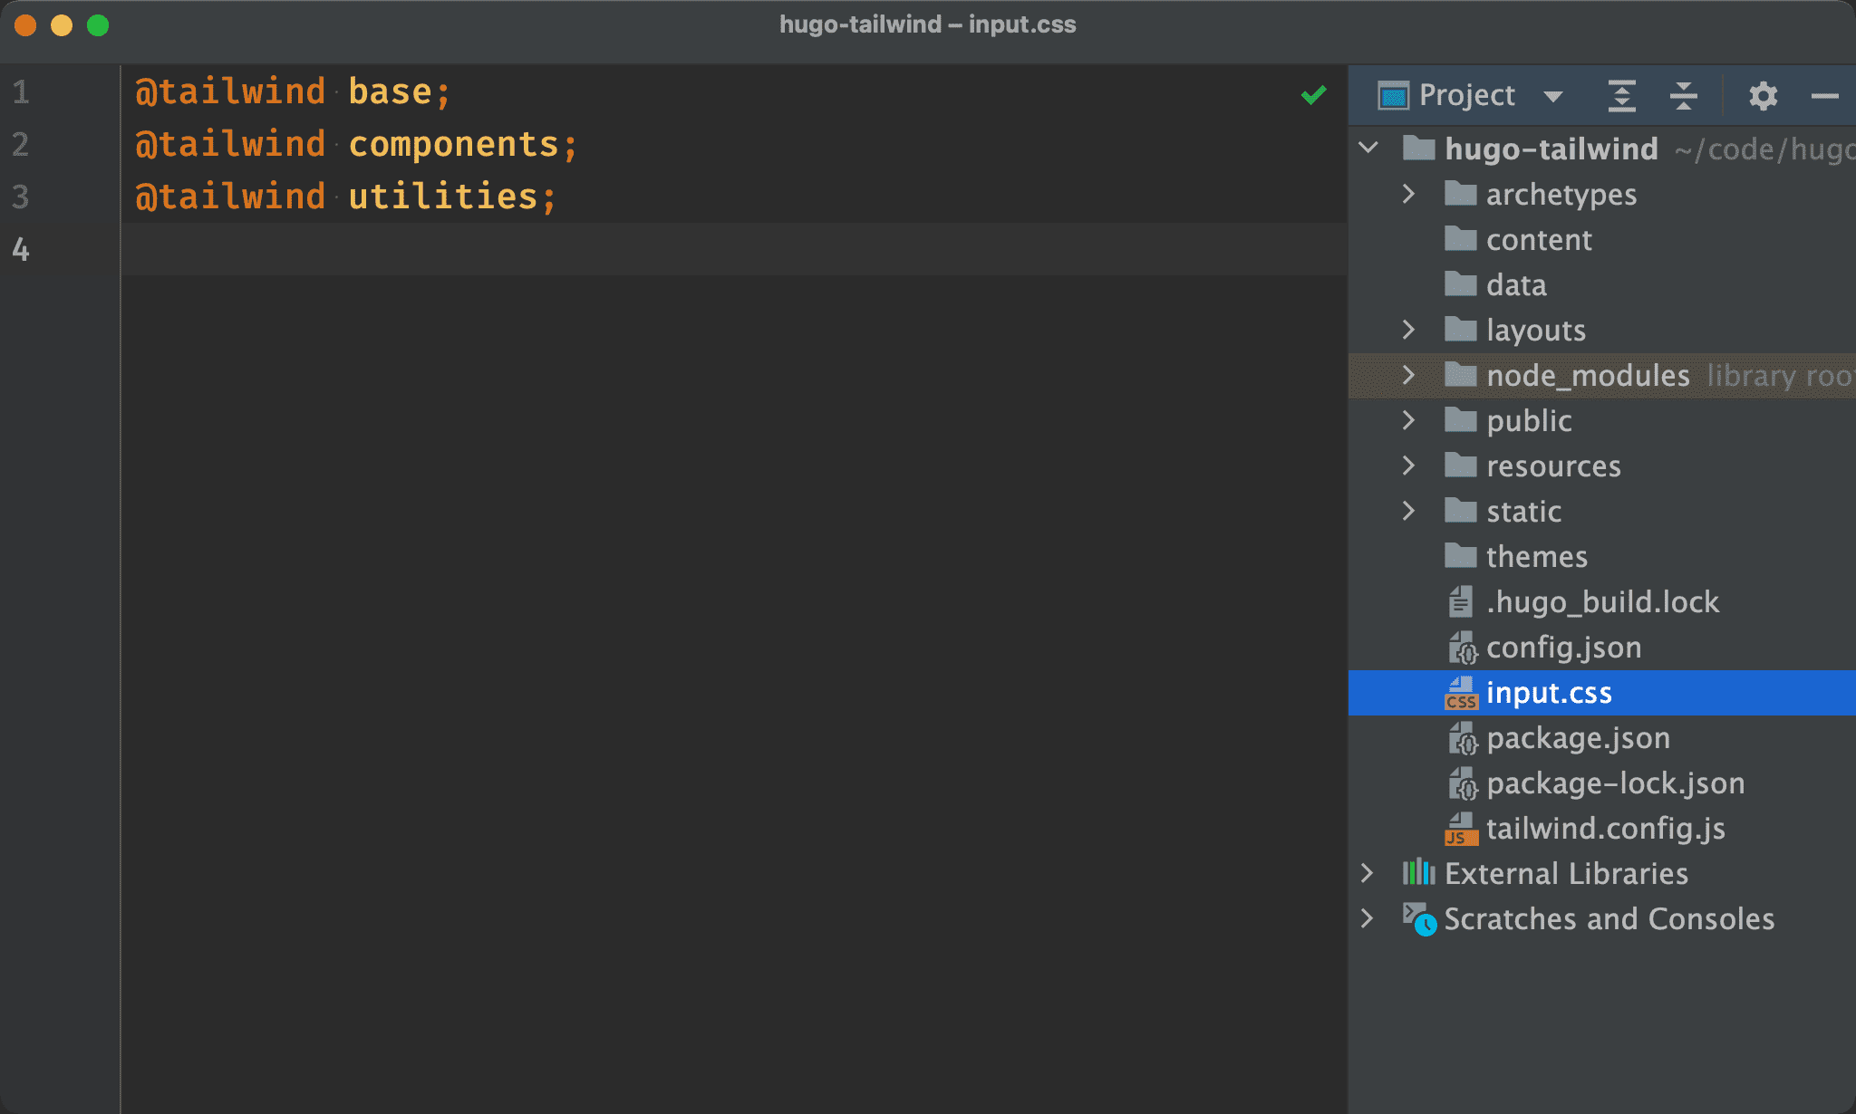
Task: Click the green checkmark validation icon
Action: click(x=1314, y=95)
